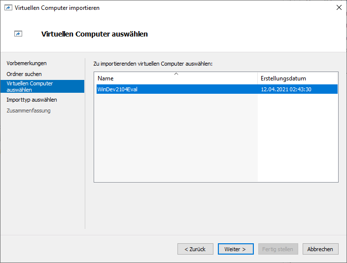Image resolution: width=347 pixels, height=263 pixels.
Task: Click the window icon in the title bar
Action: (x=8, y=7)
